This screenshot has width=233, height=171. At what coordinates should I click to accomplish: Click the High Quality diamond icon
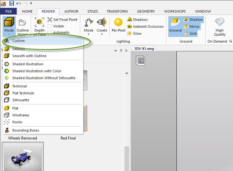pyautogui.click(x=220, y=22)
